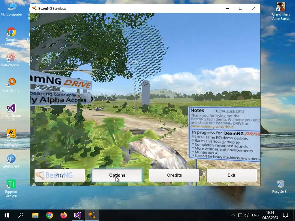
Task: Select the Recycle Bin icon
Action: coord(281,186)
